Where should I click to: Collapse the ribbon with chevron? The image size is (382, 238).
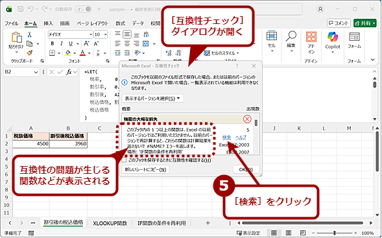tap(373, 60)
